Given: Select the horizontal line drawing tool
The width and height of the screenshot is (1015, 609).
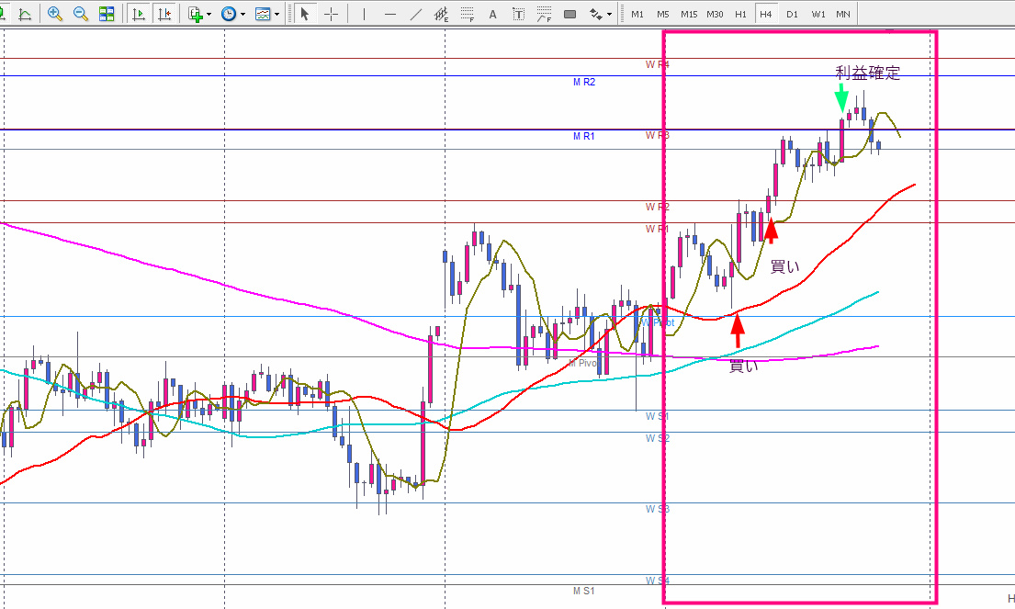Looking at the screenshot, I should click(389, 14).
